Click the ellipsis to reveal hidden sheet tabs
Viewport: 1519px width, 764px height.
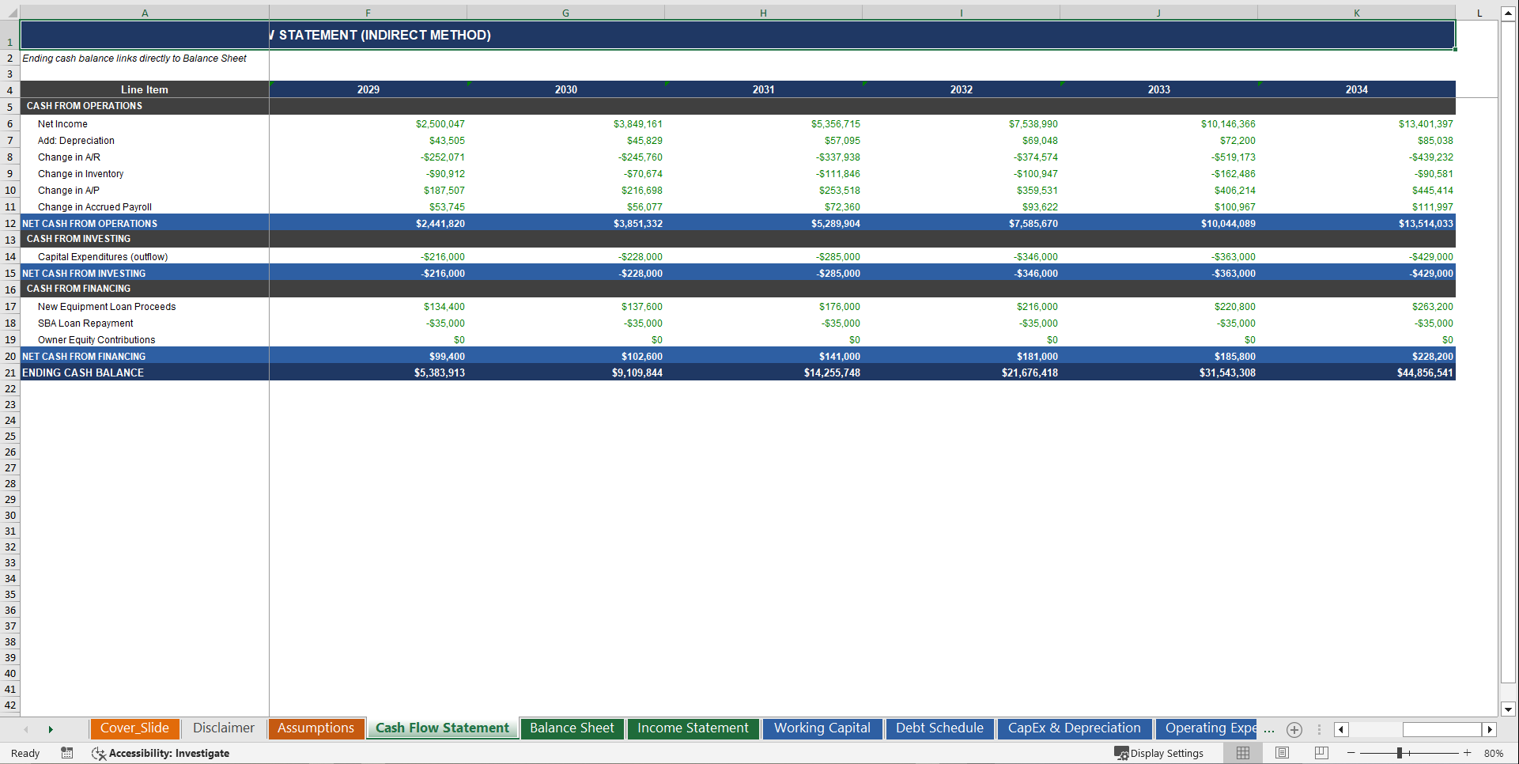(x=1269, y=731)
